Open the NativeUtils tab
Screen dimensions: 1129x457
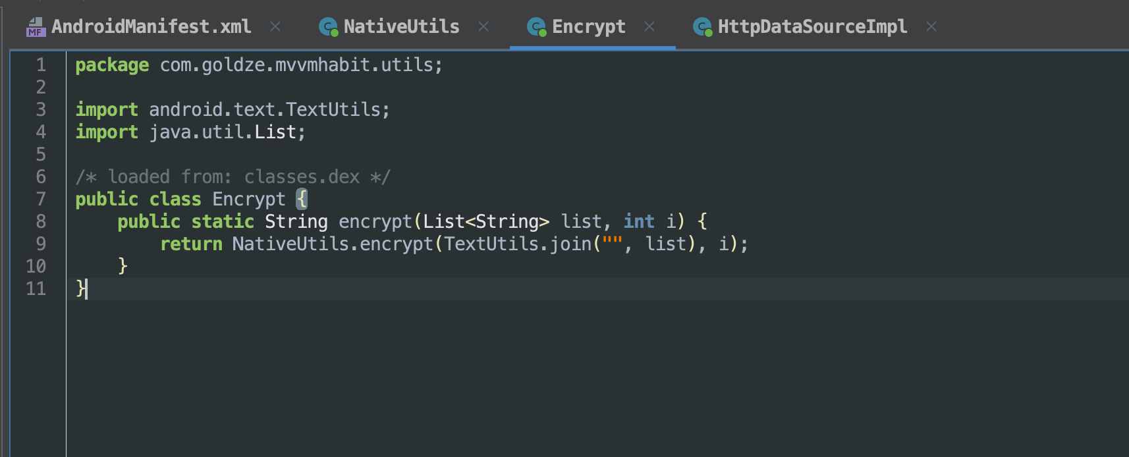pyautogui.click(x=401, y=27)
